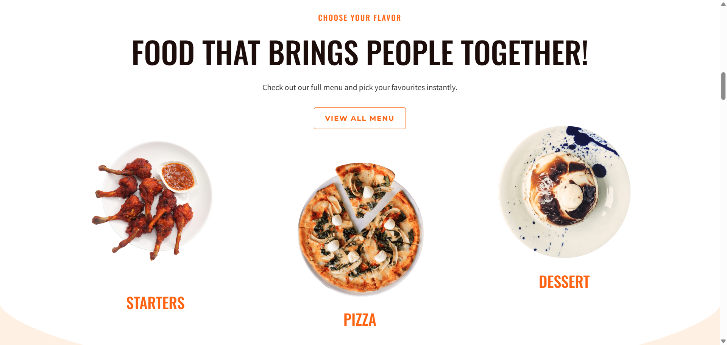Open the Dessert category link
The height and width of the screenshot is (345, 727).
(x=564, y=282)
